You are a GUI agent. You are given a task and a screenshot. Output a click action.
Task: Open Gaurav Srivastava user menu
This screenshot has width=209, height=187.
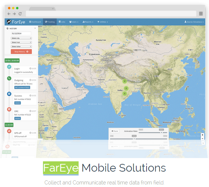[194, 22]
